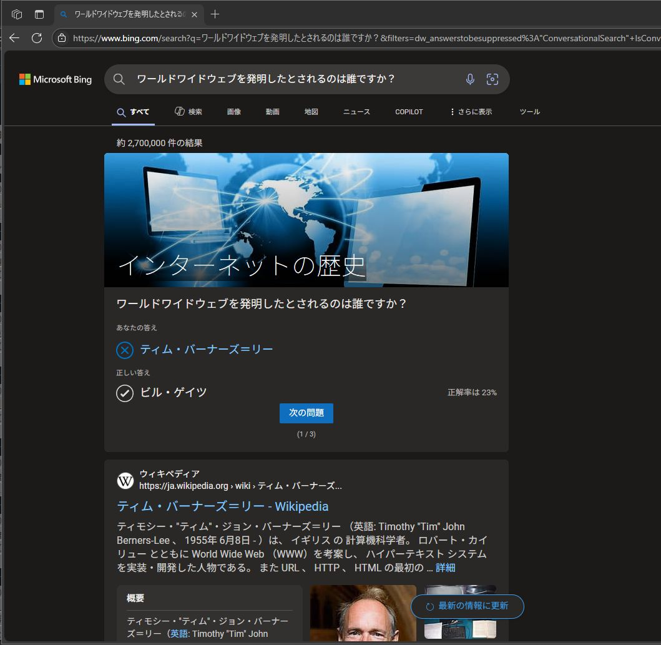Open the COPILOT tab

409,112
